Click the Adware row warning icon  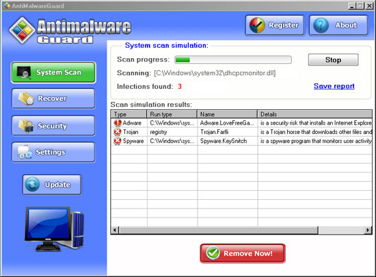click(x=118, y=123)
